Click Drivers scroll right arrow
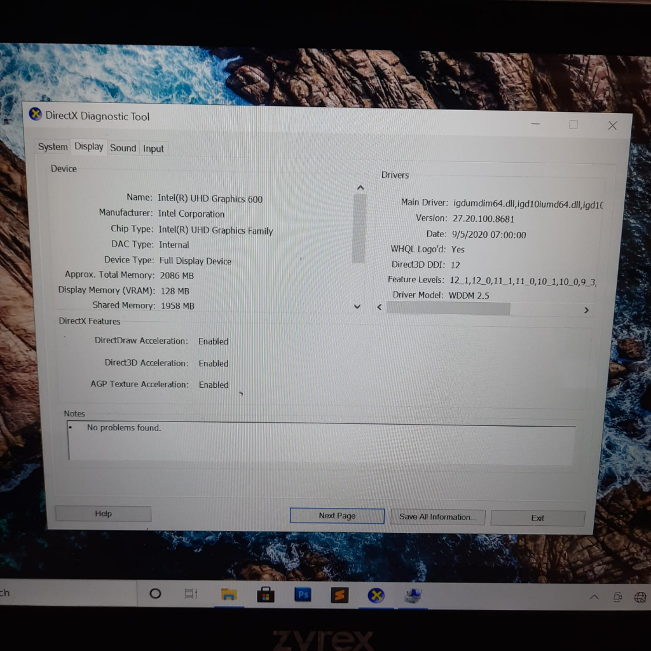The height and width of the screenshot is (651, 651). pos(586,310)
